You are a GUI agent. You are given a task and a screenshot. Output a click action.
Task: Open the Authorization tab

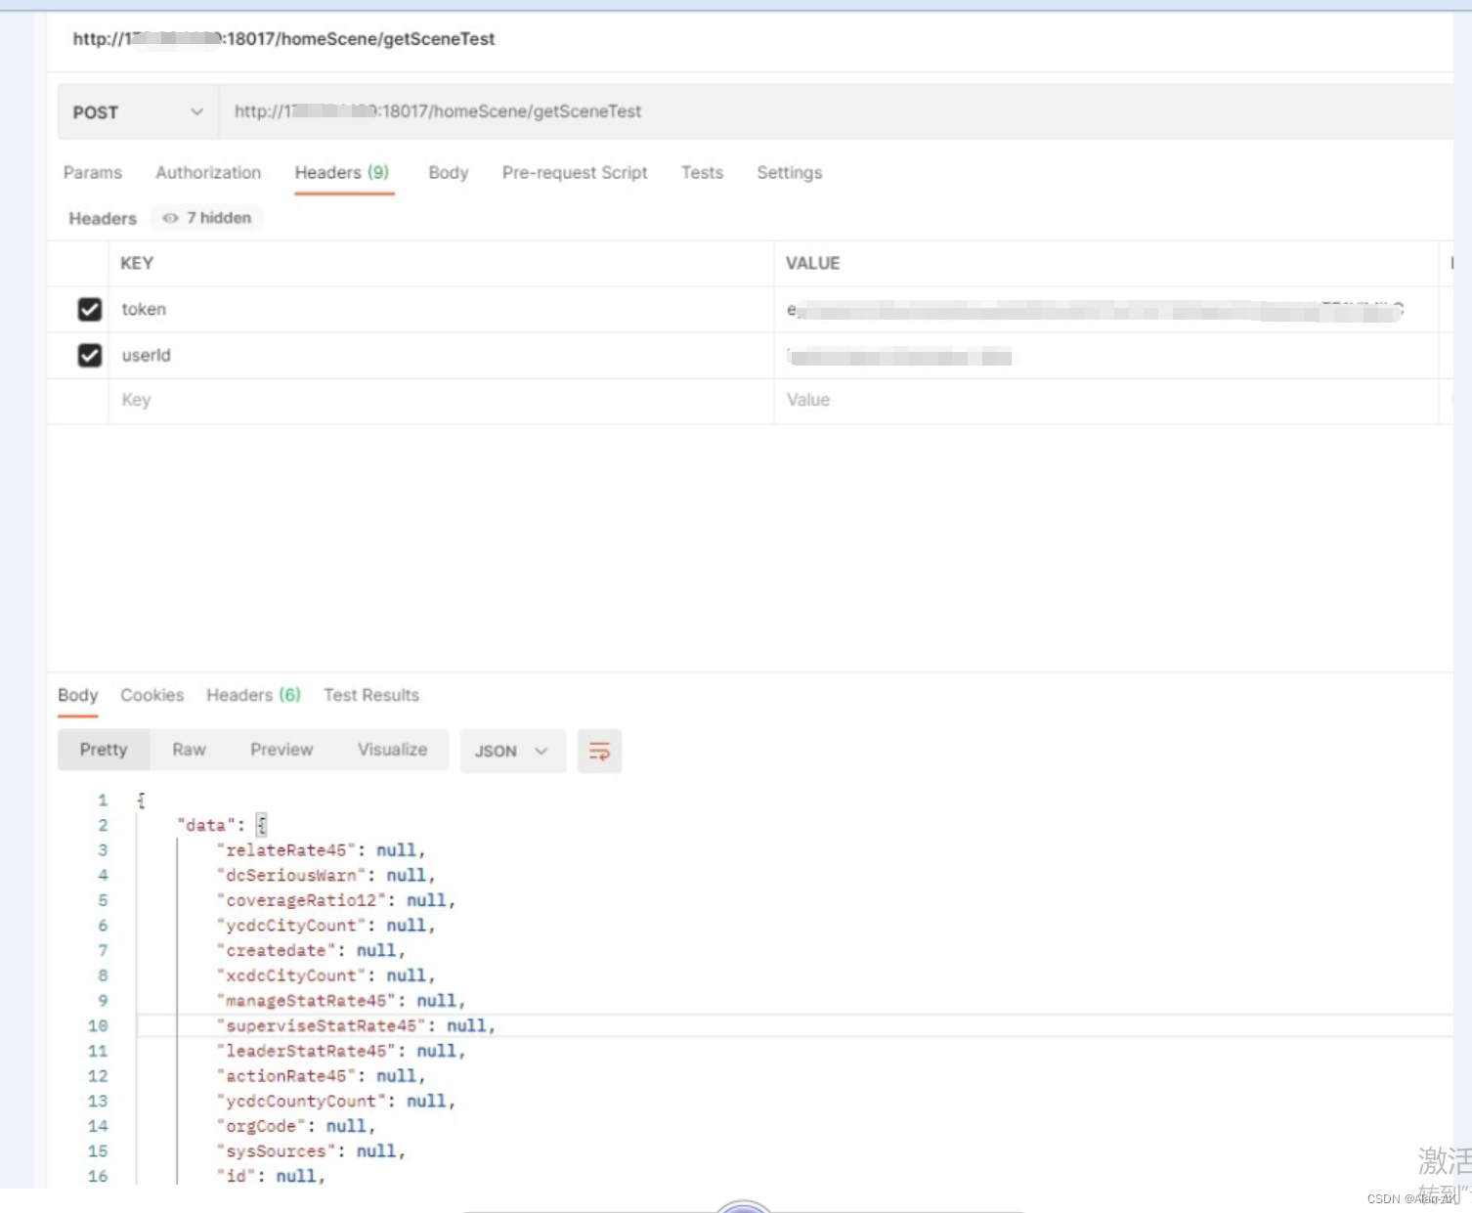[x=208, y=173]
